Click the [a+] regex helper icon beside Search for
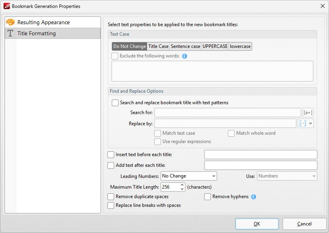The image size is (329, 233). (x=308, y=113)
